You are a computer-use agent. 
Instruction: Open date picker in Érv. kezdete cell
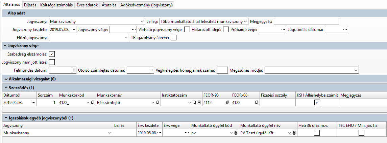(x=159, y=133)
